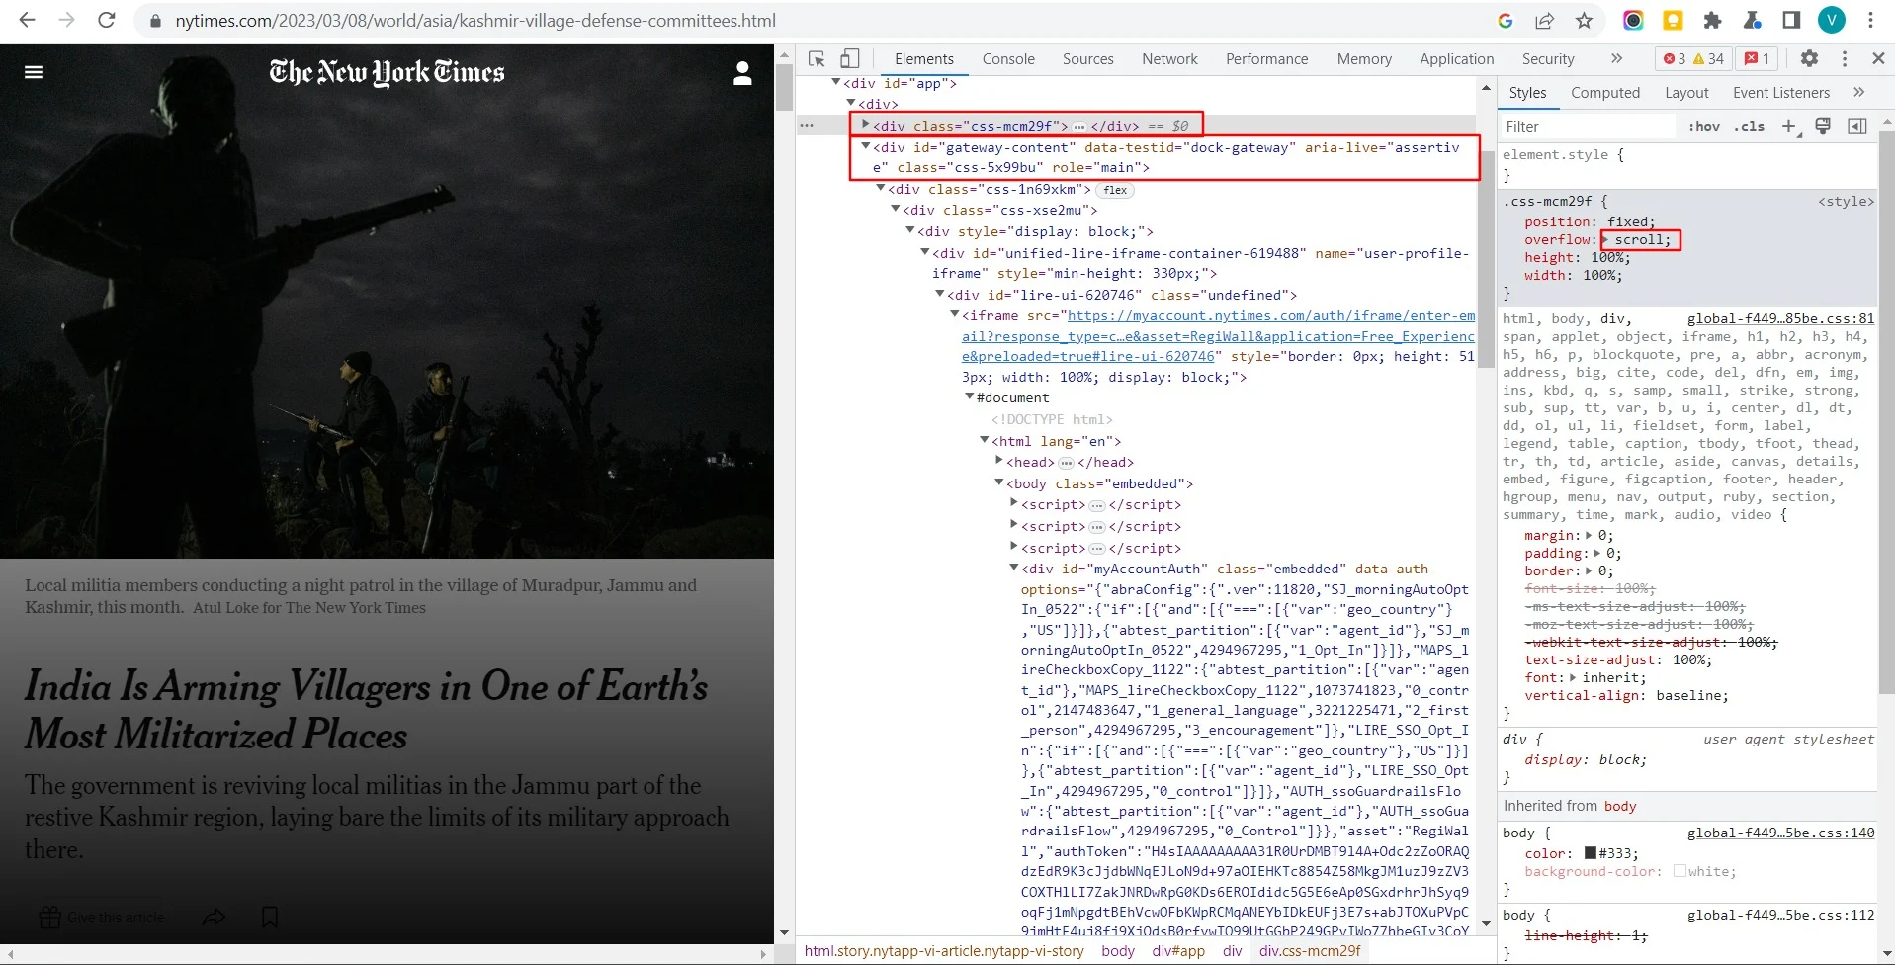The width and height of the screenshot is (1895, 965).
Task: Show more DevTools tabs after Security
Action: tap(1616, 59)
